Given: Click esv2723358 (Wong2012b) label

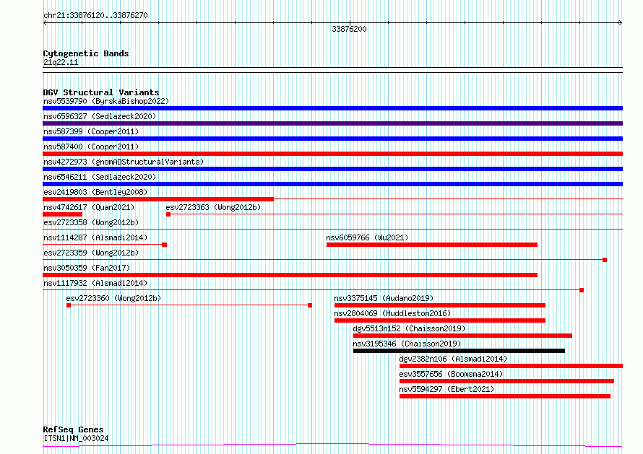Looking at the screenshot, I should tap(91, 222).
